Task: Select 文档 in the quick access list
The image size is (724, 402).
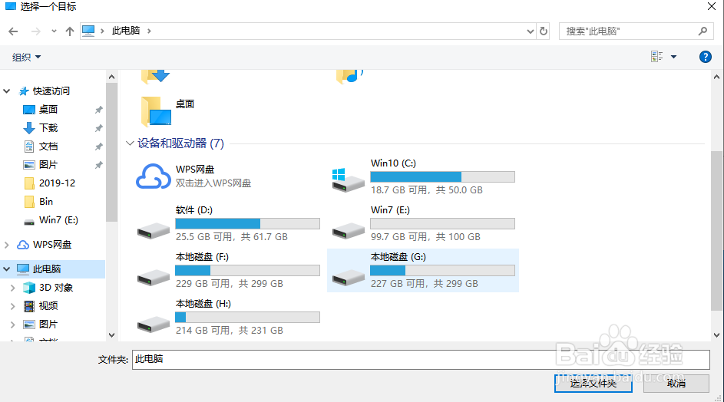Action: 48,147
